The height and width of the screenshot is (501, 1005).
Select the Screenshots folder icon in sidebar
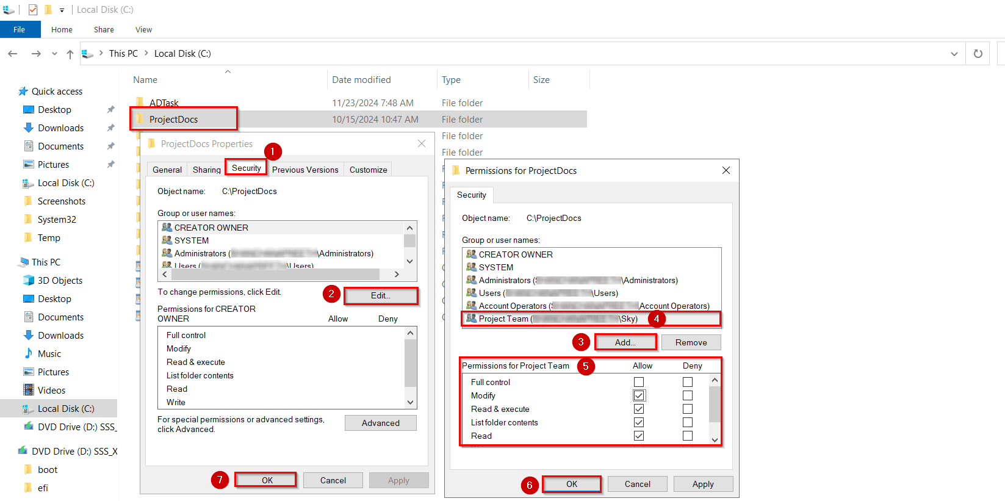(28, 201)
